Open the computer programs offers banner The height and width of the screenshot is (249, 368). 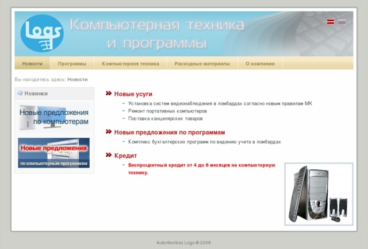point(53,153)
